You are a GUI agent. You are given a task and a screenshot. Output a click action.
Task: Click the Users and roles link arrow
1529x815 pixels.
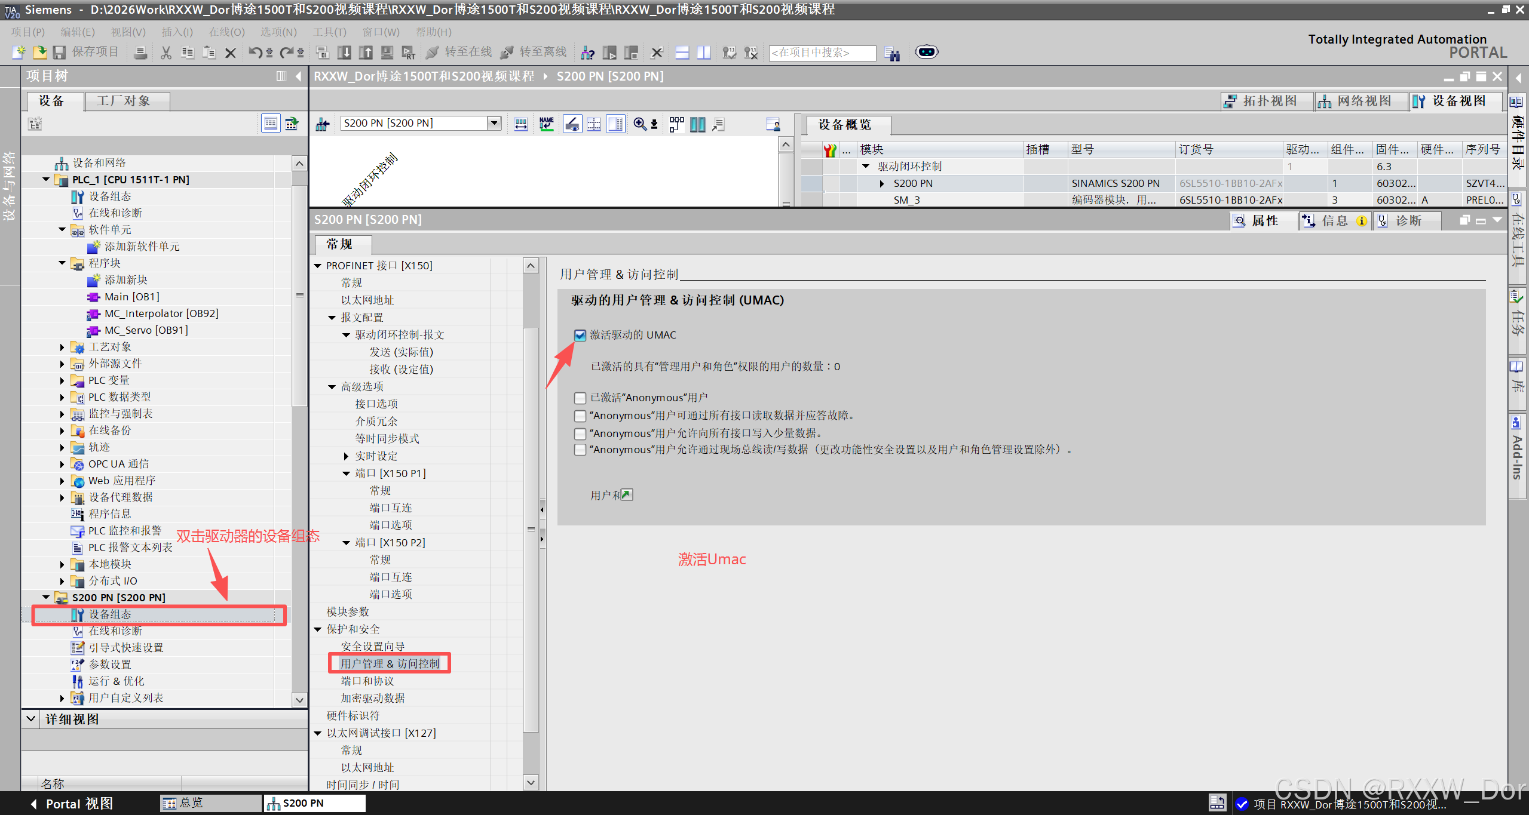626,494
